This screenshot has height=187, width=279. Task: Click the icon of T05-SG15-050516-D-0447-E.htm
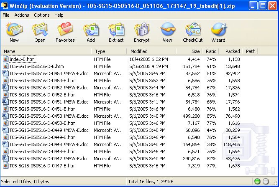(x=5, y=166)
